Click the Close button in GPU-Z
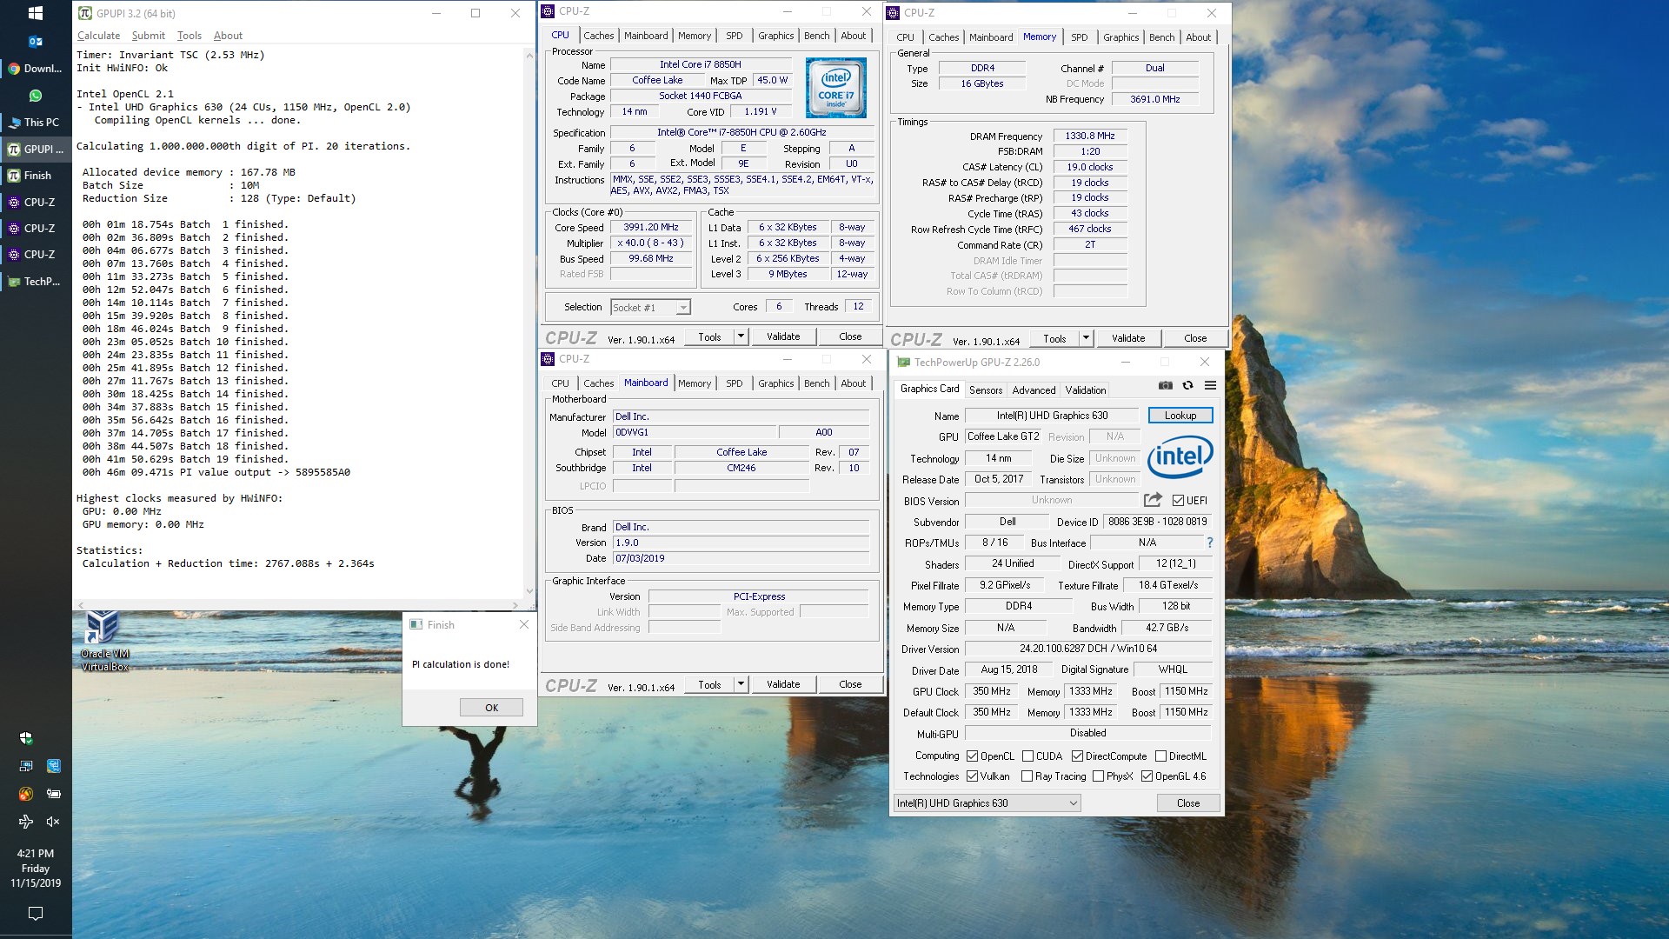1669x939 pixels. pyautogui.click(x=1188, y=803)
